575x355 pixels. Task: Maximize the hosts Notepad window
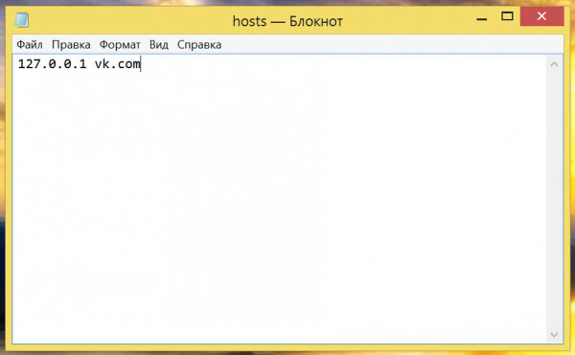507,16
